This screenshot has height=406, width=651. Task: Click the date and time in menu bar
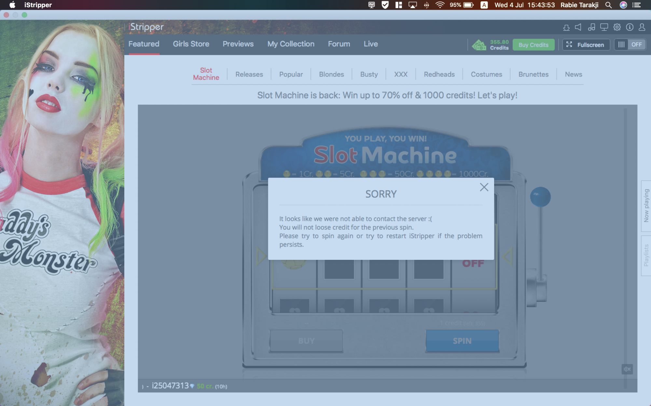tap(524, 5)
